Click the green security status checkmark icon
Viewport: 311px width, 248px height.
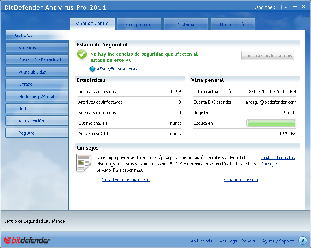click(x=82, y=54)
